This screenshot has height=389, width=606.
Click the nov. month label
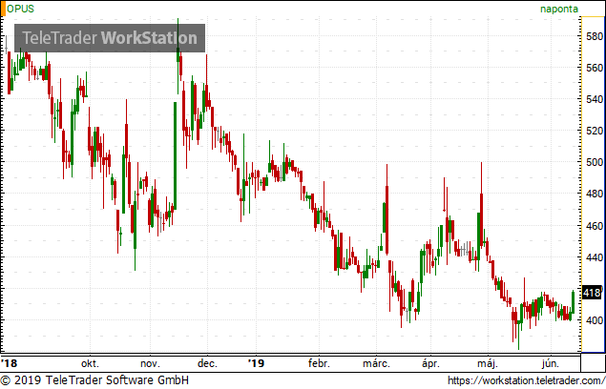[x=150, y=363]
